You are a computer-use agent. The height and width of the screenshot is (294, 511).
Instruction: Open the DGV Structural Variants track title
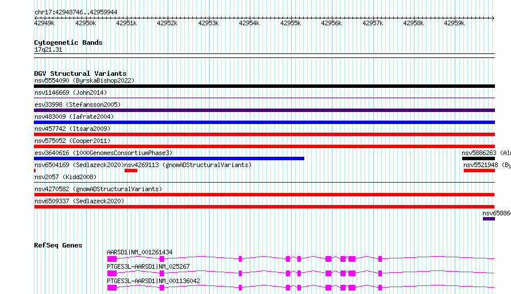pos(80,73)
